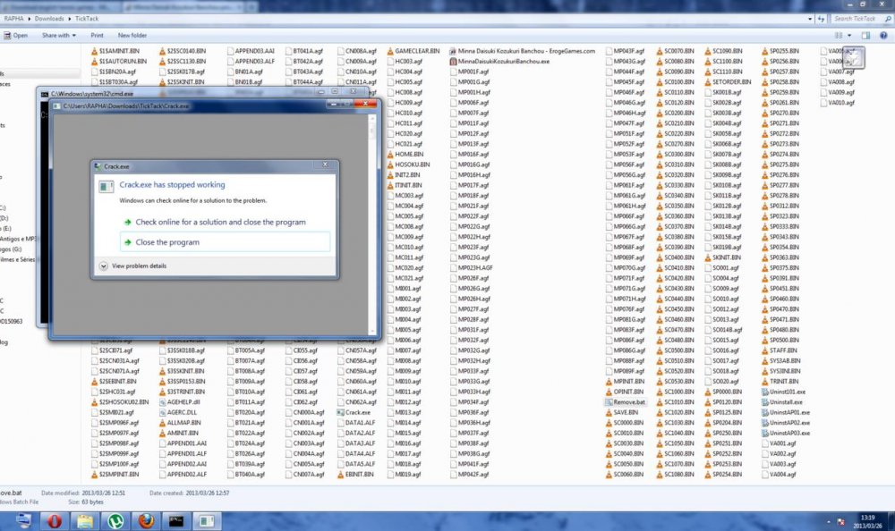Click the Close the program option
Viewport: 895px width, 531px height.
pos(166,242)
